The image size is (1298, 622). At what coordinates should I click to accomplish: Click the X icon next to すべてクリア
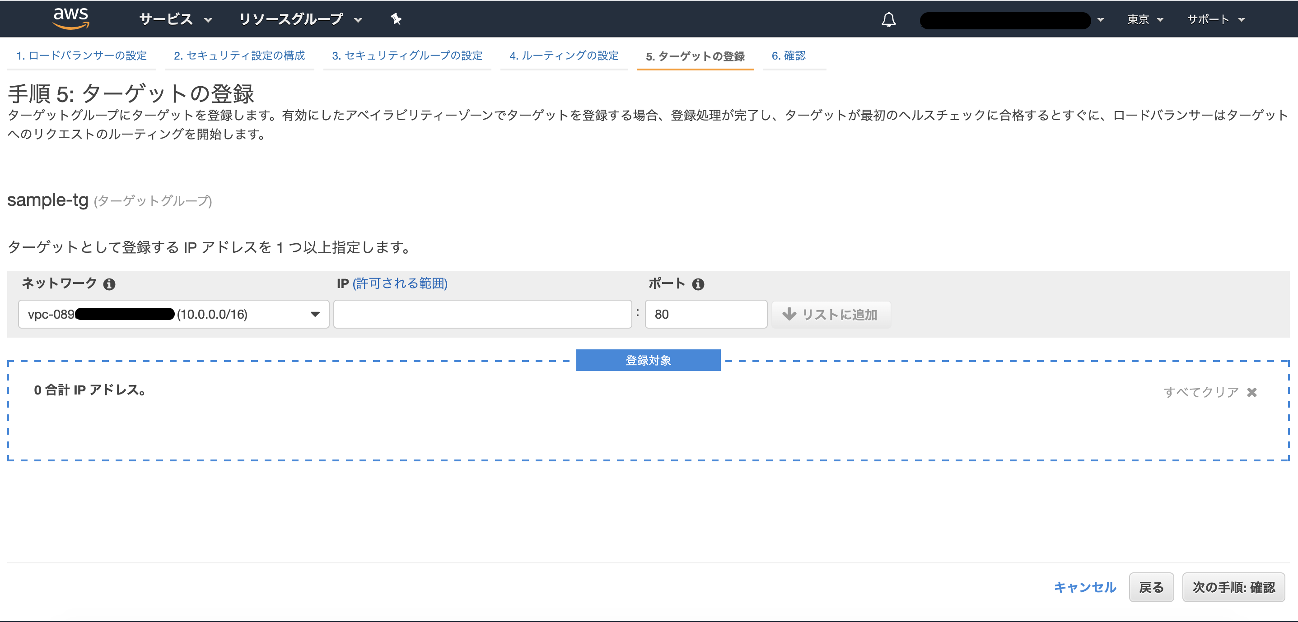click(1252, 392)
